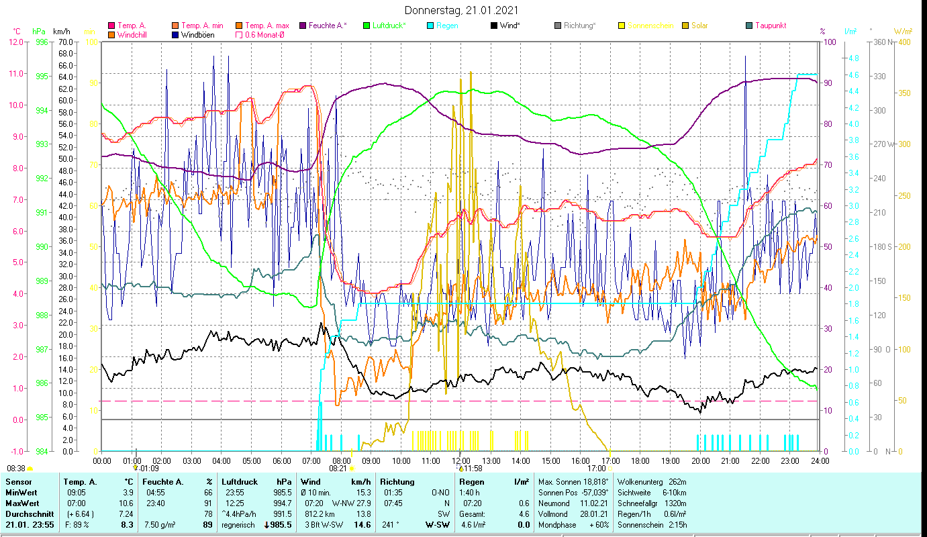Click the Luftdruck green legend square

[367, 26]
